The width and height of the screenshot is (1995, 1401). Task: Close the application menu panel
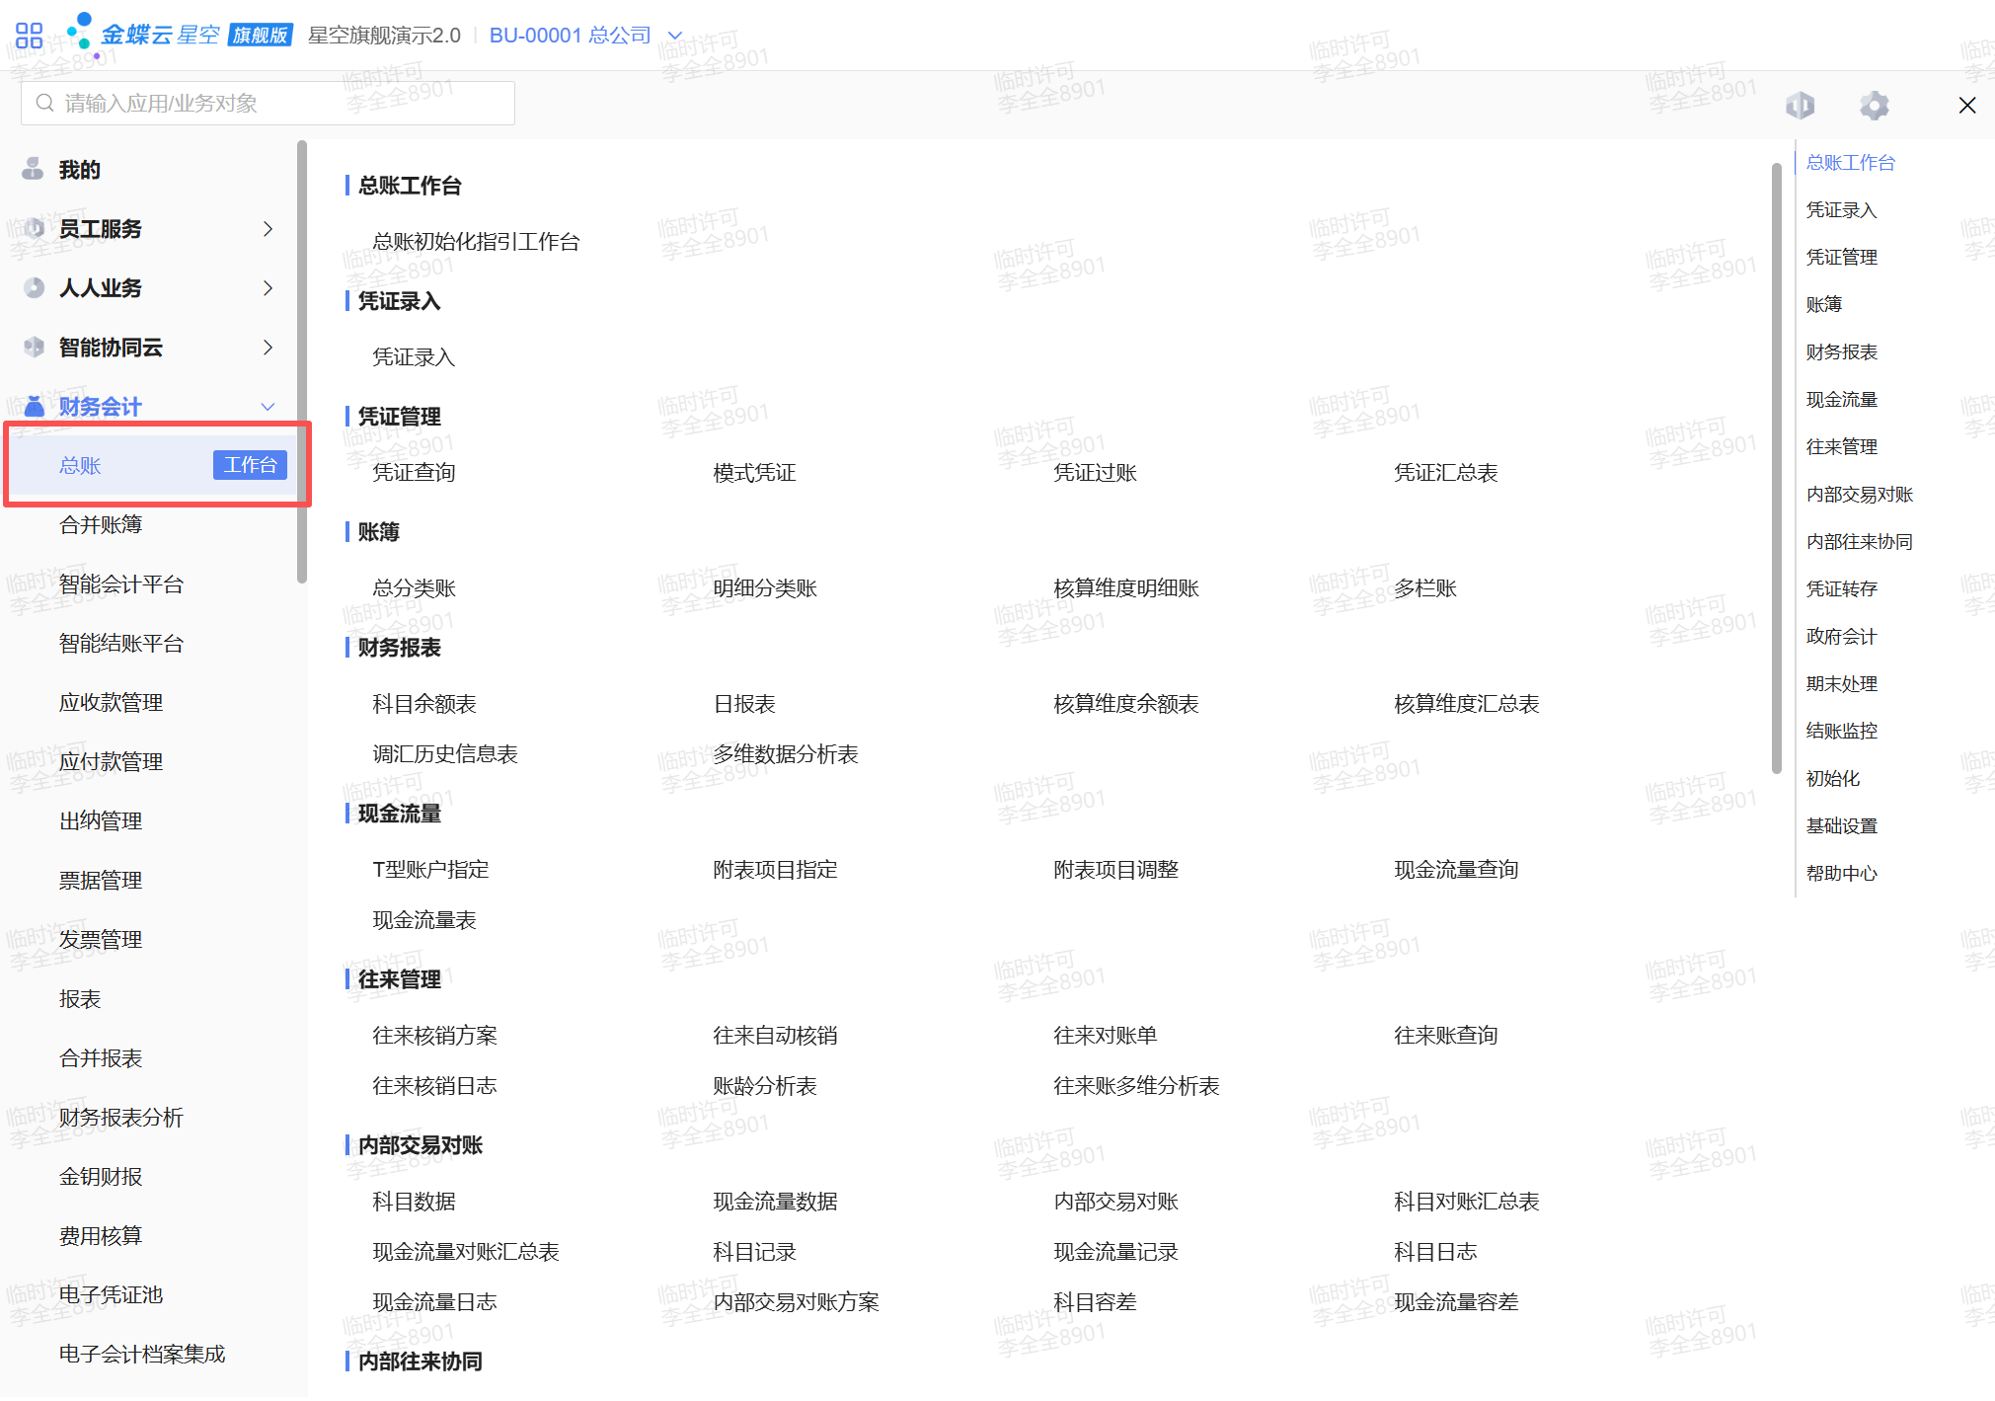[1966, 105]
